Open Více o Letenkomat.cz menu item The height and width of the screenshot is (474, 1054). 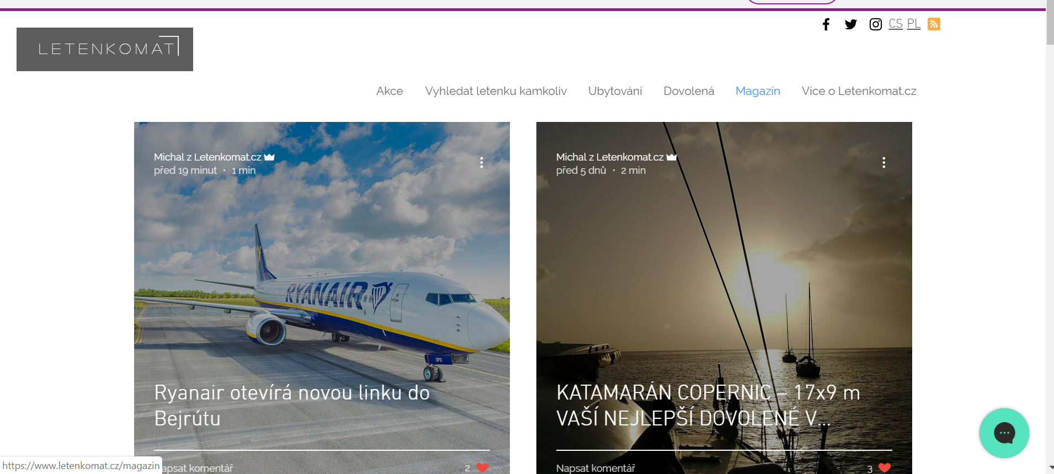[859, 91]
